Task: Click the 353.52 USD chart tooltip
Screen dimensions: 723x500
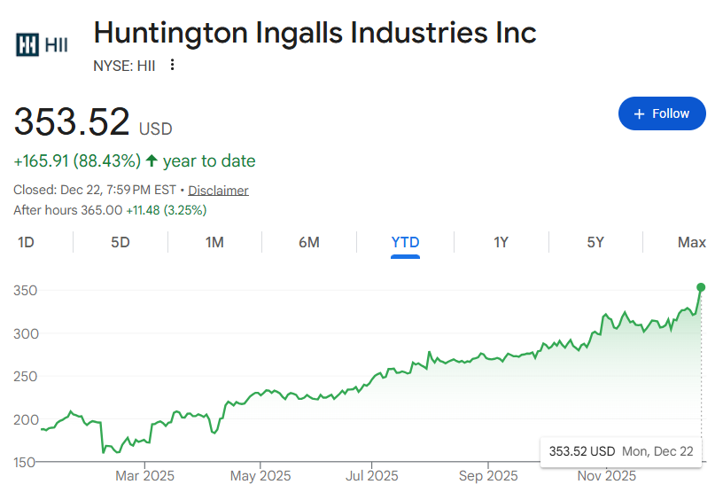Action: pyautogui.click(x=620, y=451)
